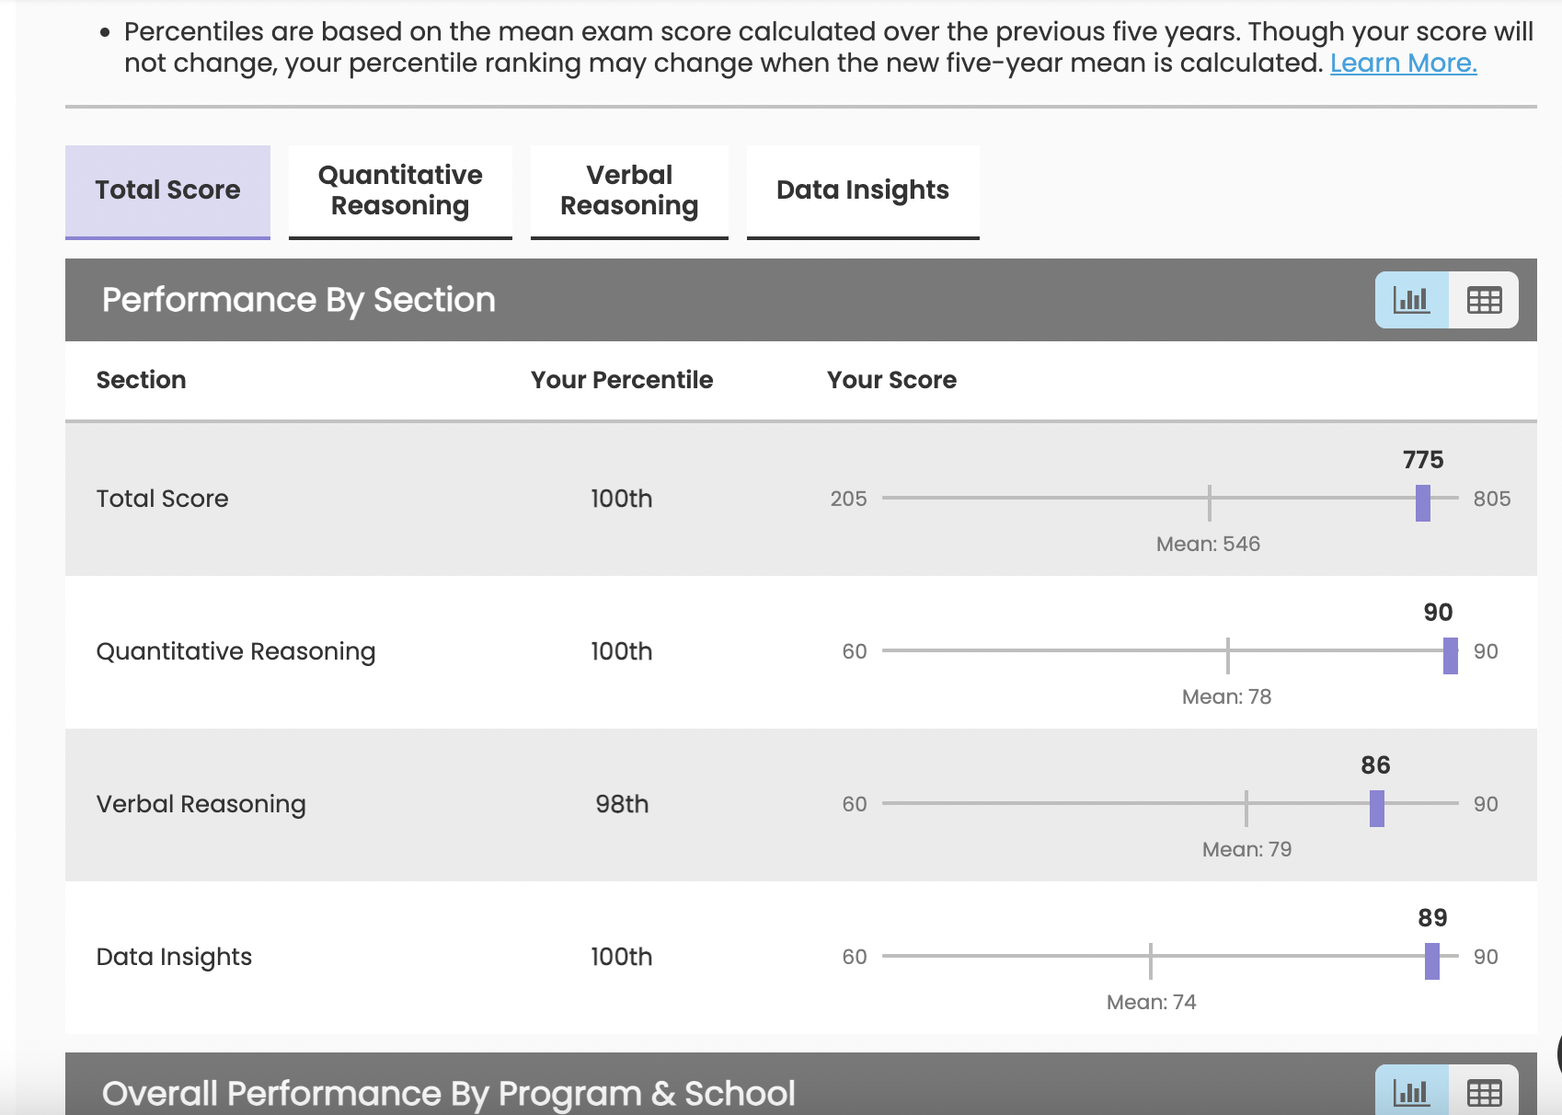This screenshot has height=1115, width=1562.
Task: Go to the Data Insights tab
Action: pos(862,190)
